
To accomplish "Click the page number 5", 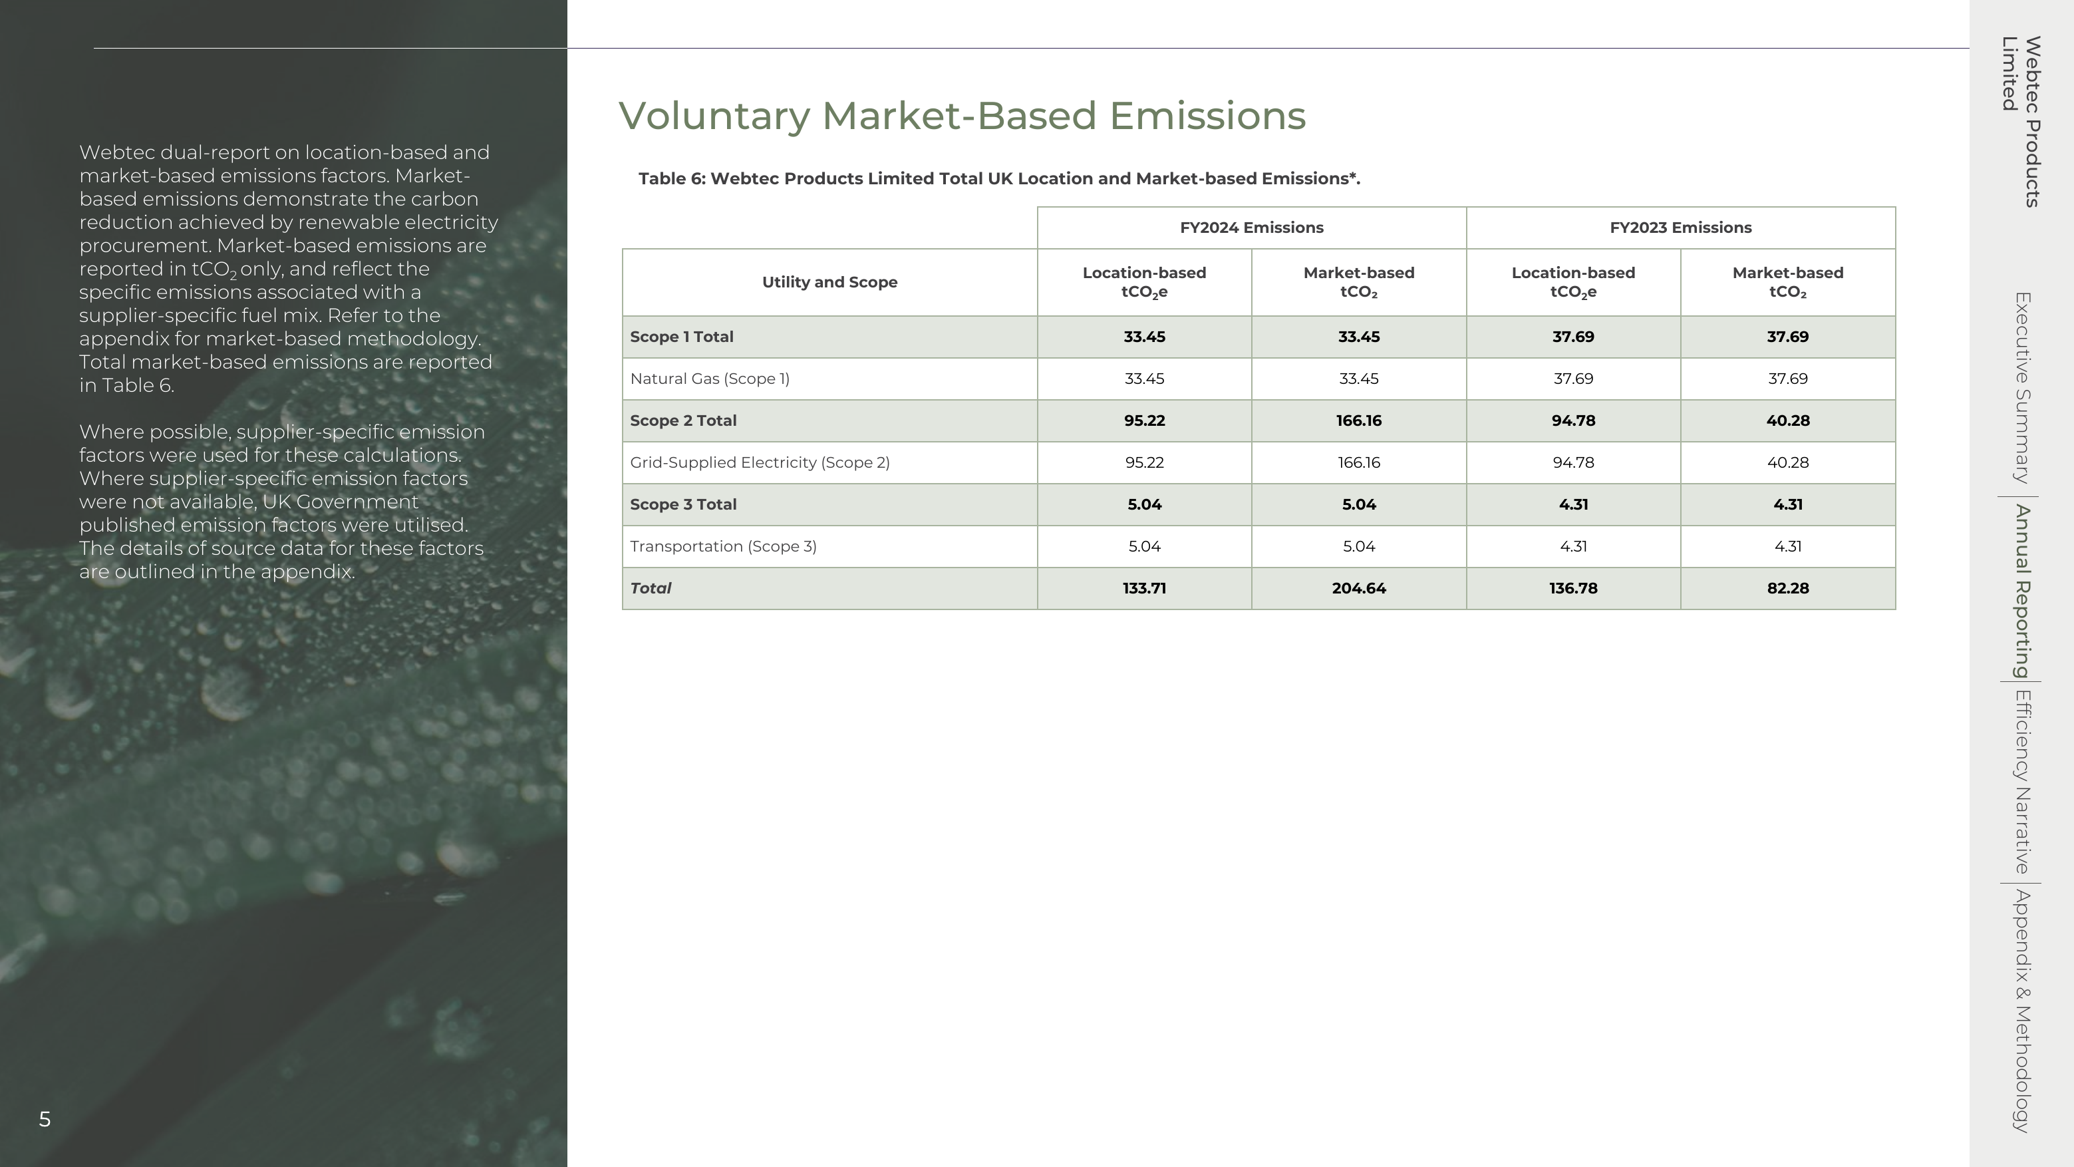I will pos(45,1118).
